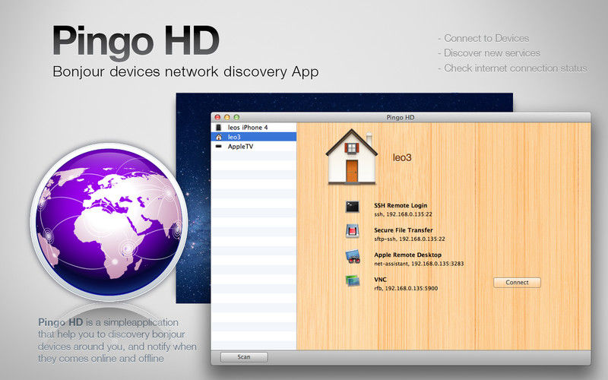Click the address sftp-ssh, 192.168.0.135:22

tap(410, 239)
